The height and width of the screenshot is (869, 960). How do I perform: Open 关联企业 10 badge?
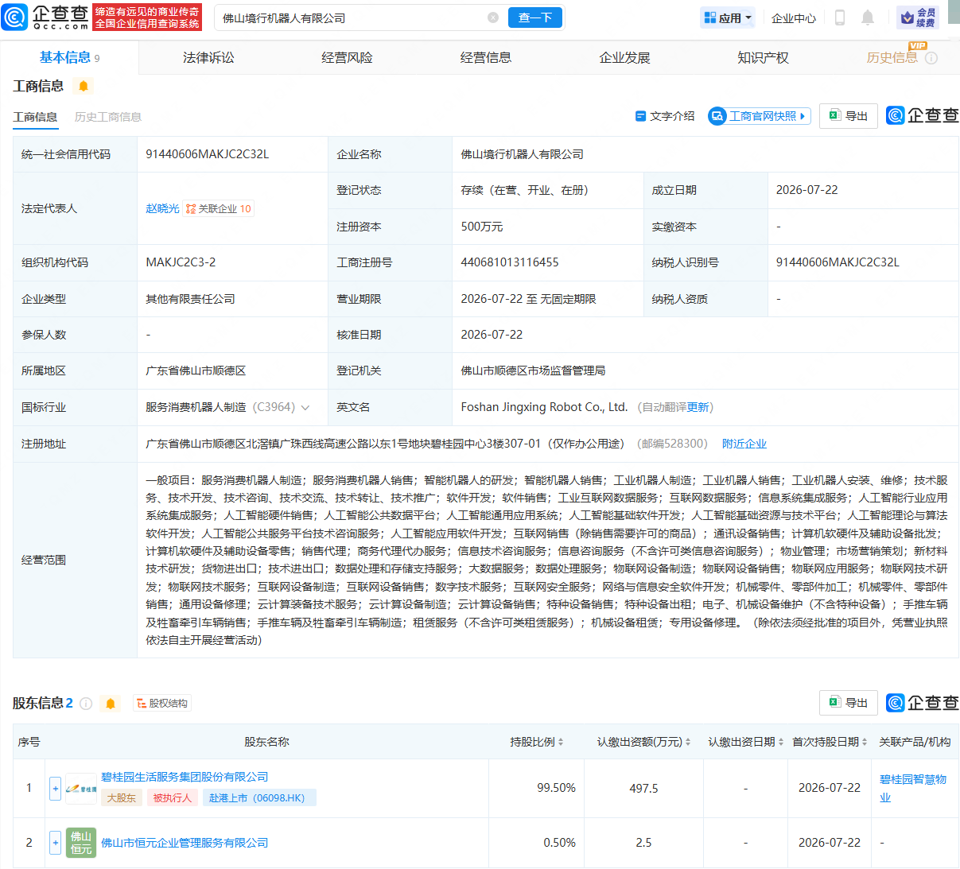click(219, 208)
